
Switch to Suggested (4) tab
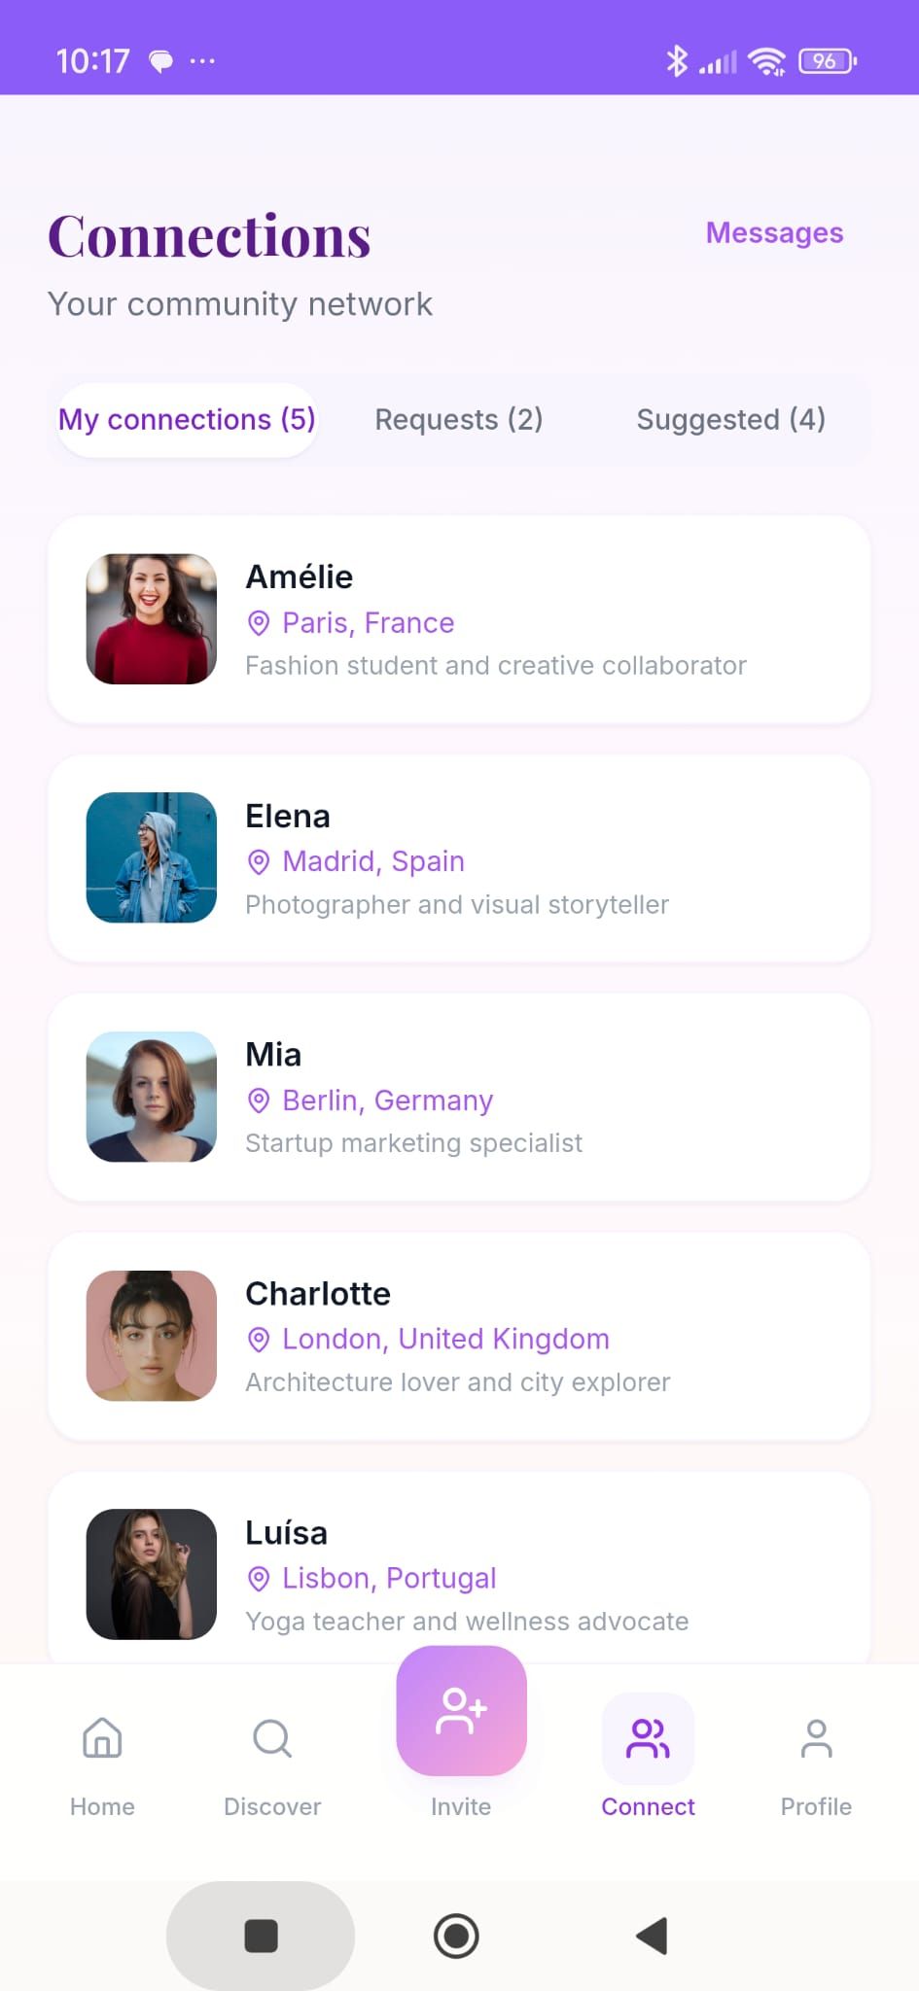(x=731, y=420)
